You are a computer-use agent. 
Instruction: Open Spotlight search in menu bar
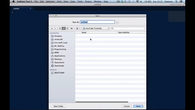point(176,2)
